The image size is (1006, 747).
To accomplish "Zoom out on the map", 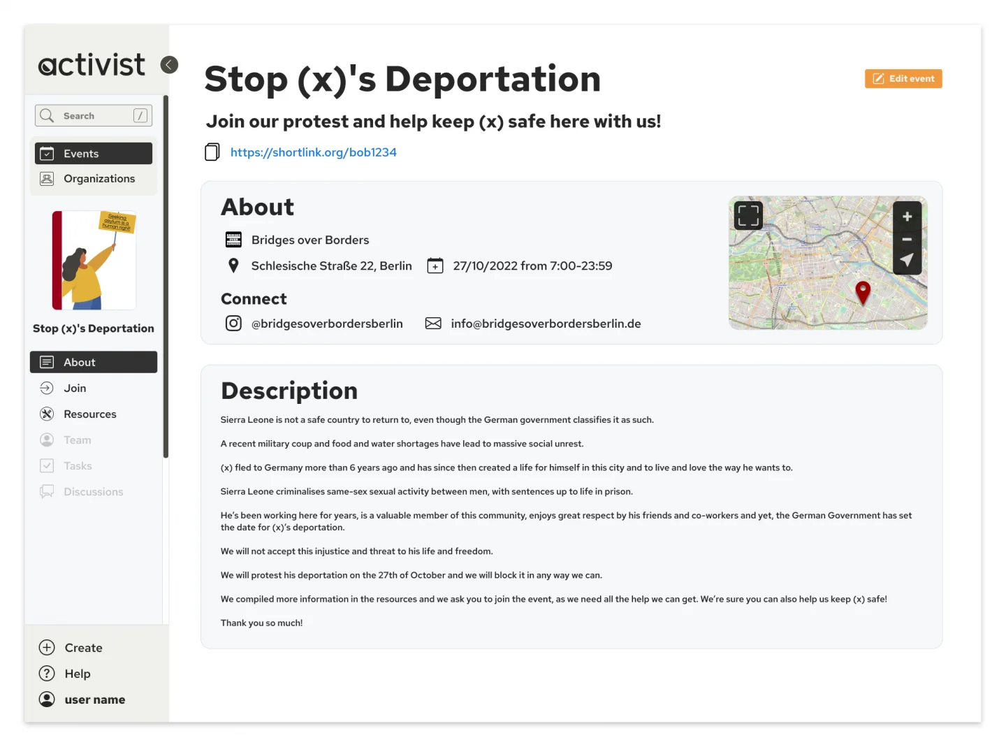I will [907, 239].
